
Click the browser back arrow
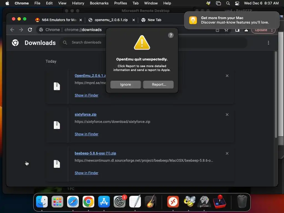[x=12, y=30]
